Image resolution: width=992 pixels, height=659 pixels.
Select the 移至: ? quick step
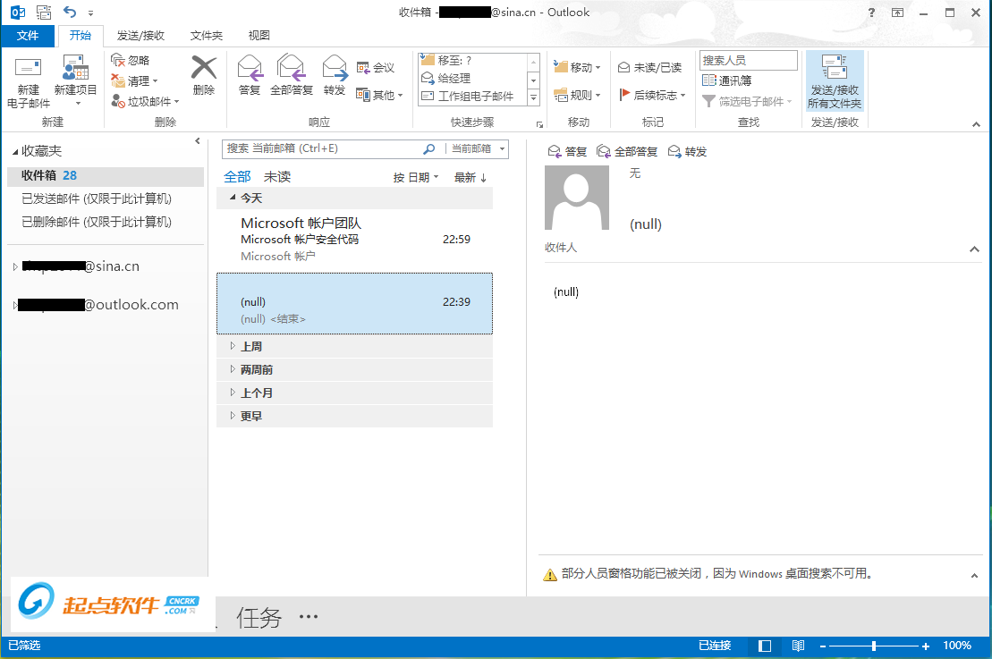[472, 60]
